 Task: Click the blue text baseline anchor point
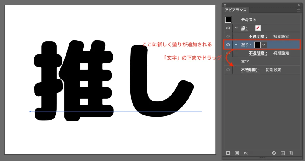30,112
